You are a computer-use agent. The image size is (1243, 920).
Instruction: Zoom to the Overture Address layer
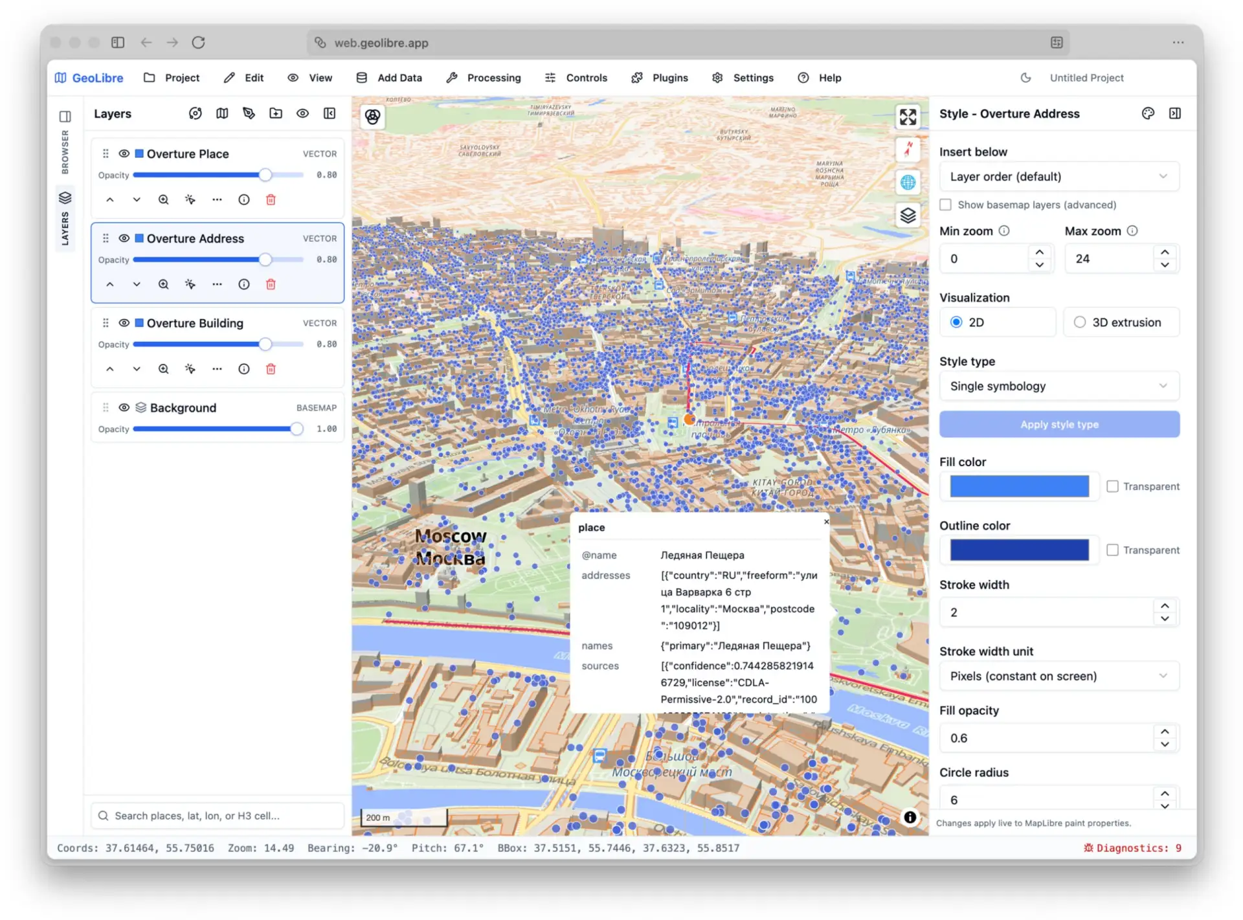[163, 284]
